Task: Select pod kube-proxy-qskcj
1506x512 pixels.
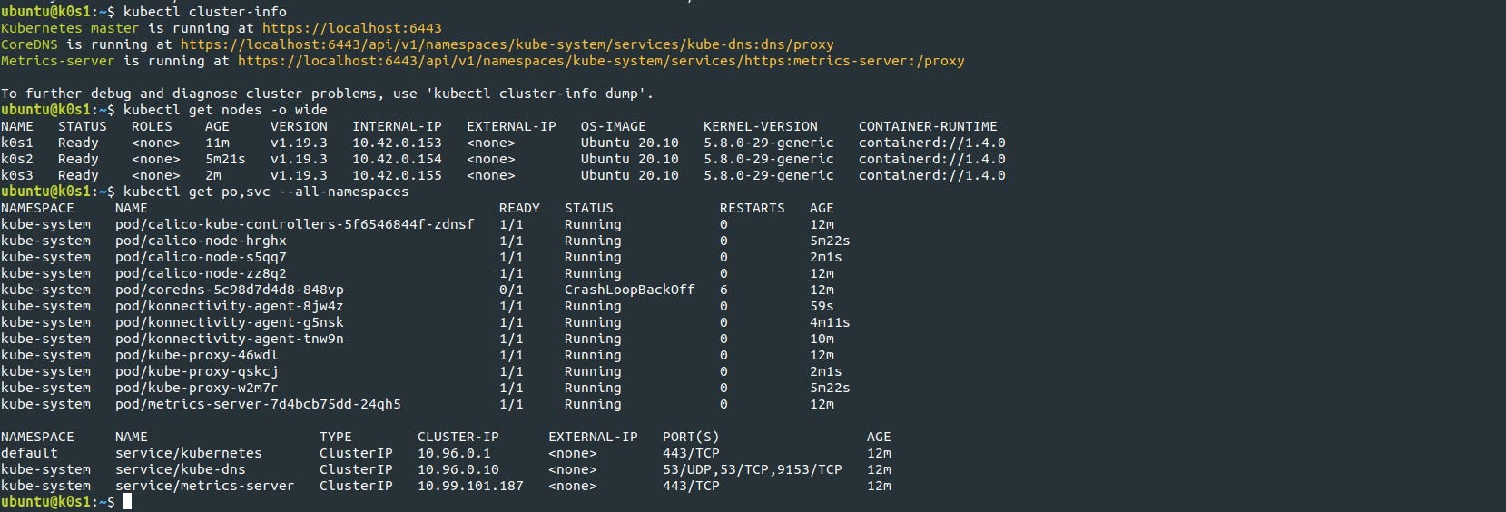Action: tap(197, 371)
